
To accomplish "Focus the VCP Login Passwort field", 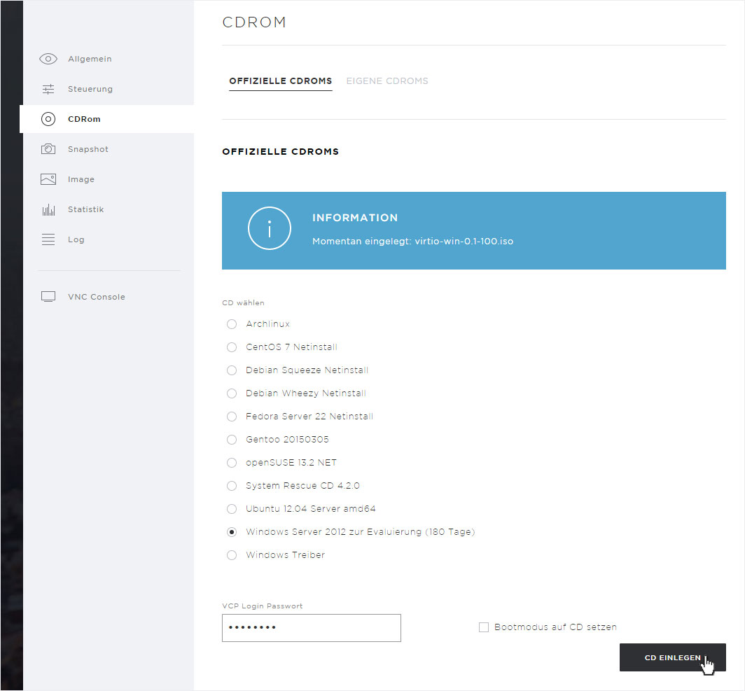I will (311, 628).
